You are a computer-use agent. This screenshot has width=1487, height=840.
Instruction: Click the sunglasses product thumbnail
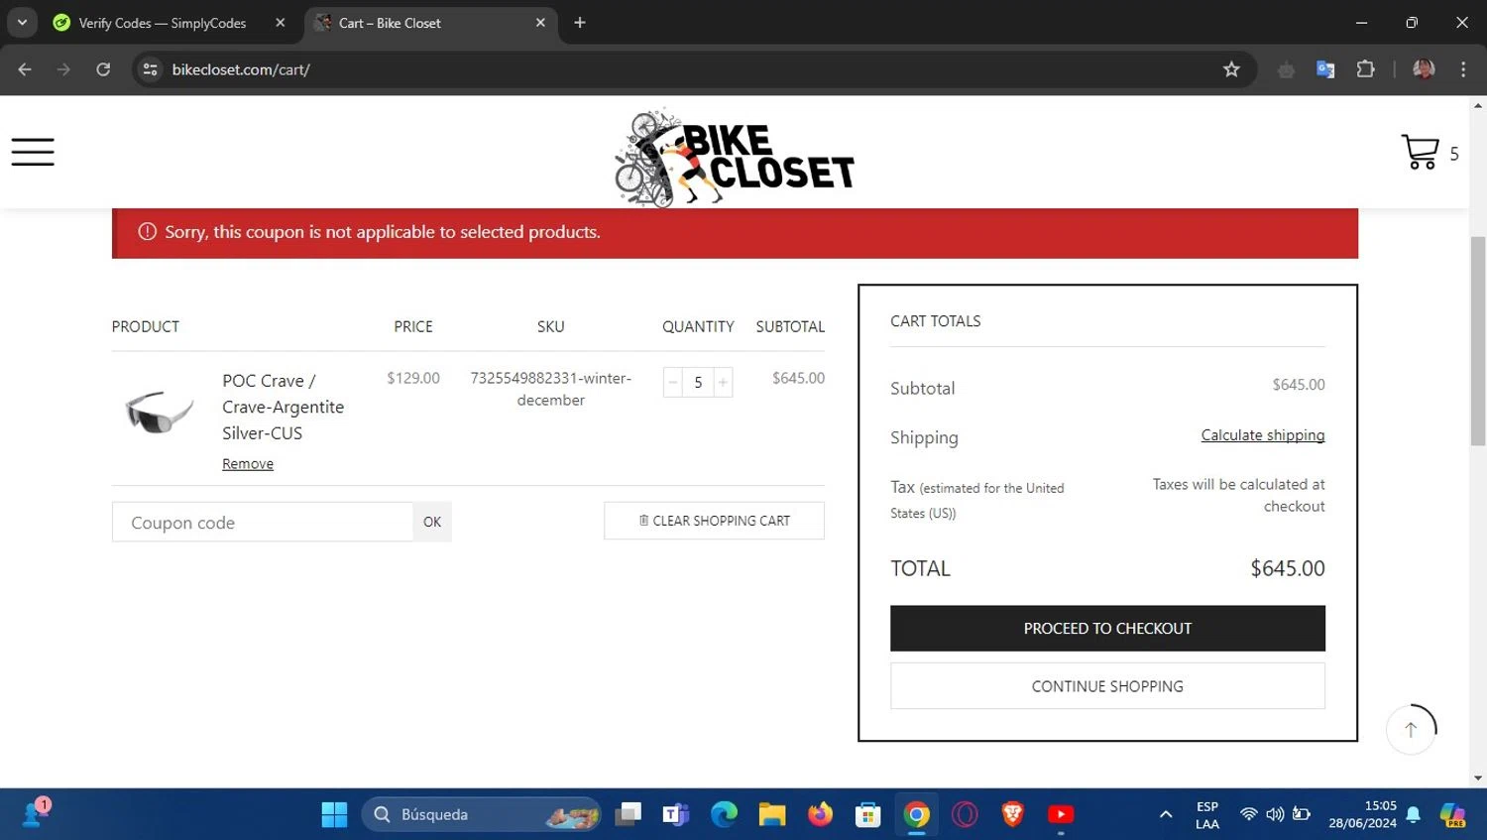pyautogui.click(x=159, y=411)
